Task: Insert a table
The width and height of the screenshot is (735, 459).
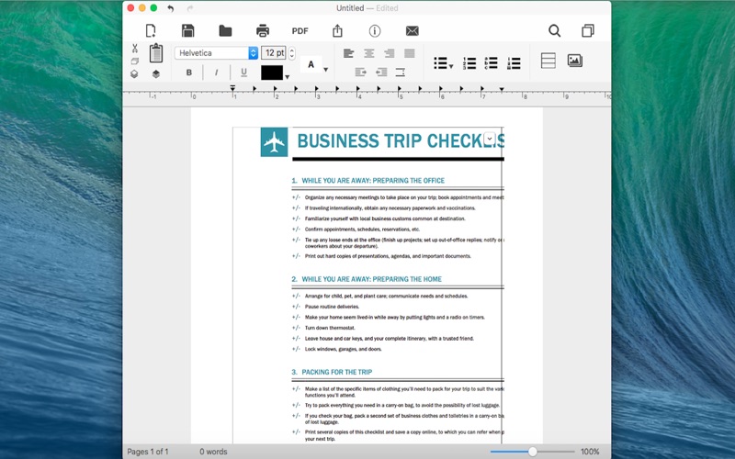Action: click(x=548, y=61)
